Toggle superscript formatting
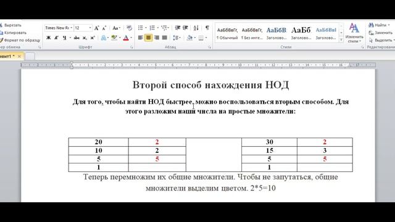 pyautogui.click(x=93, y=38)
